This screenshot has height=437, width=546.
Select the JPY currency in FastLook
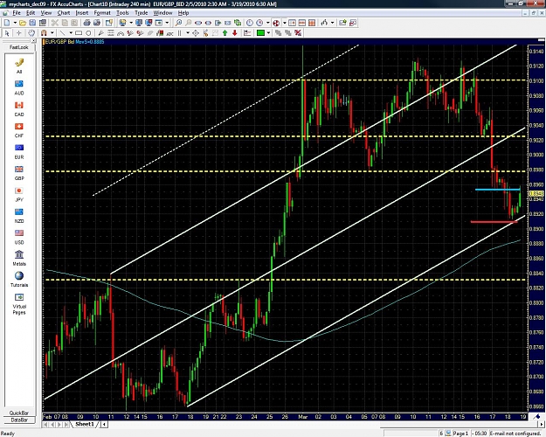(19, 194)
